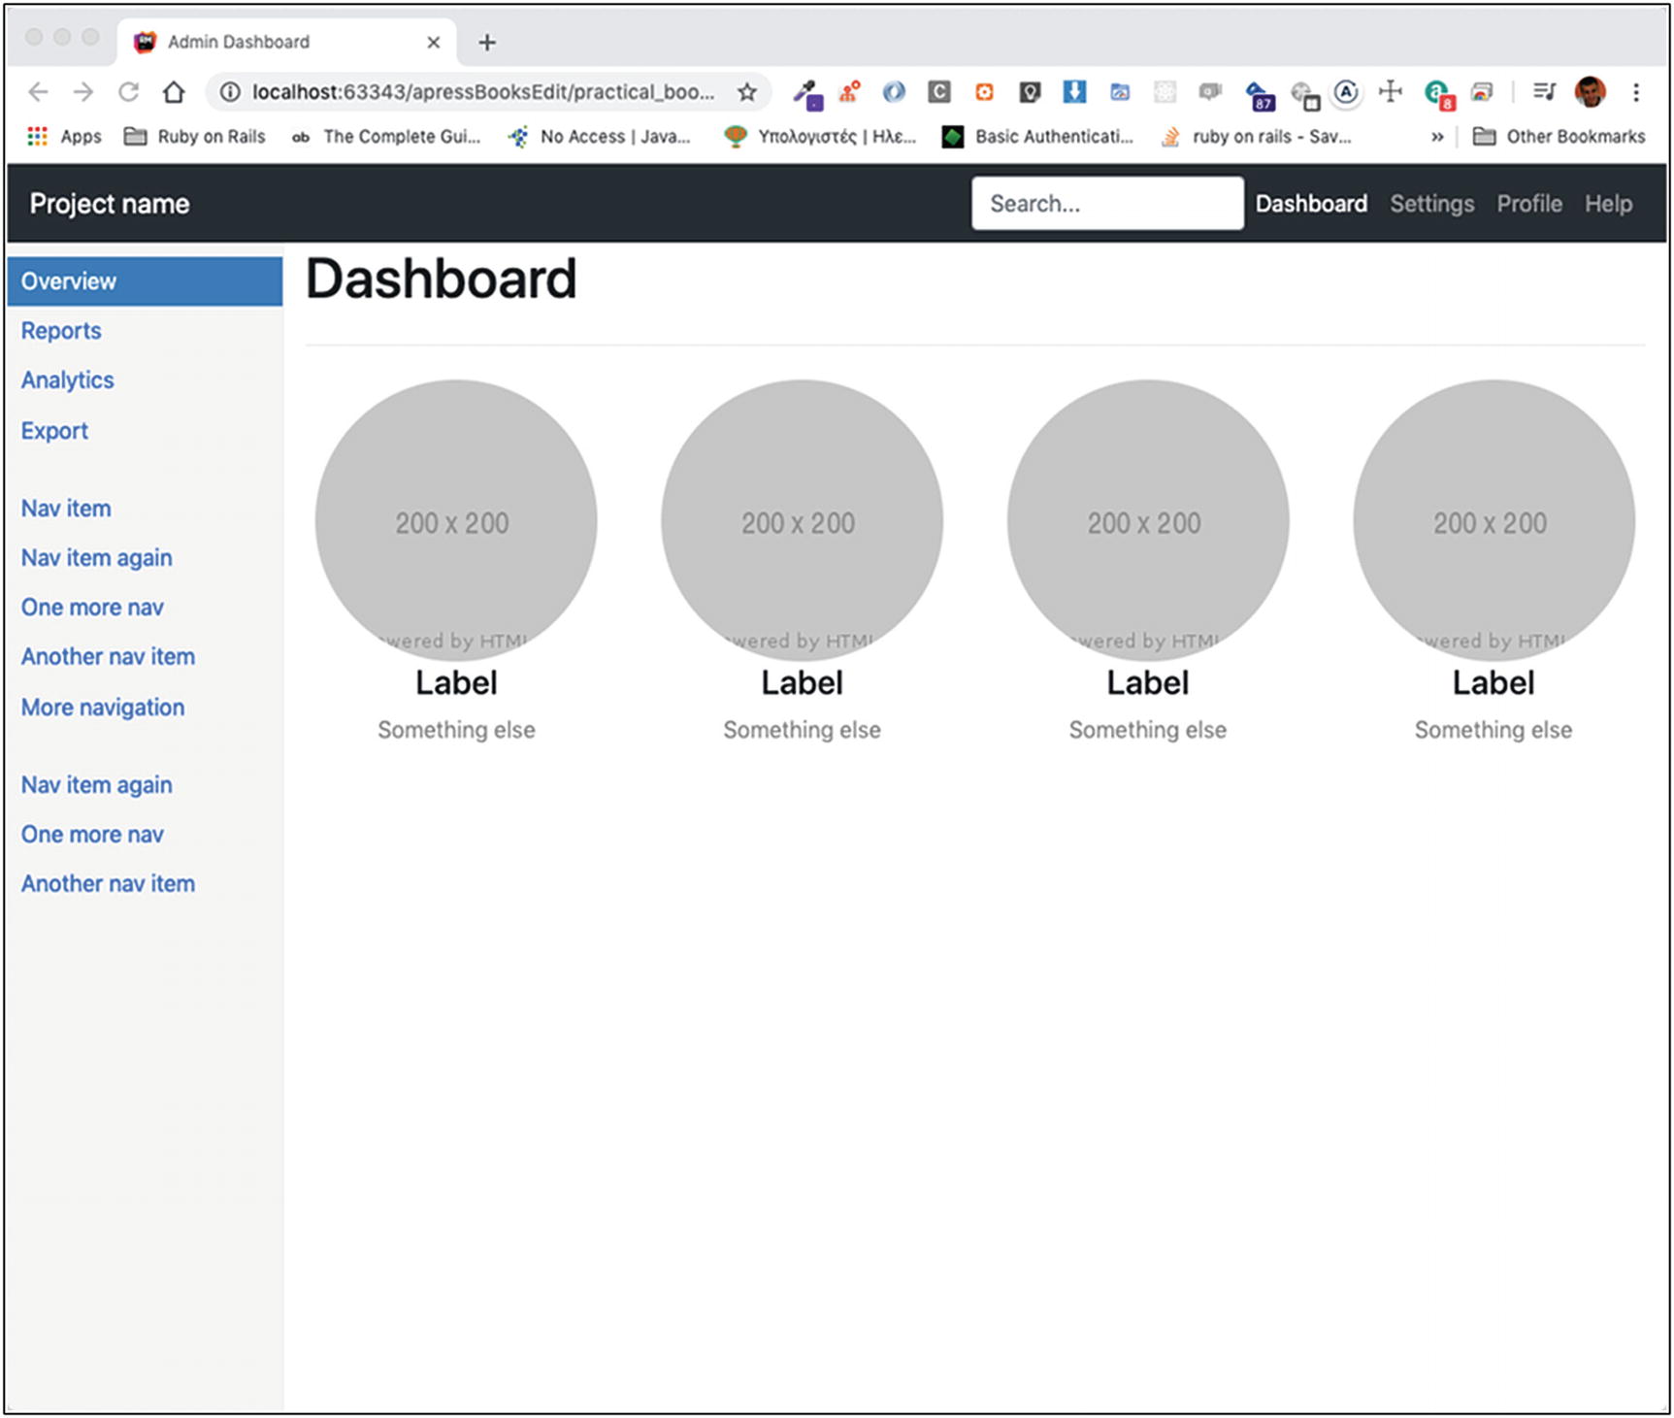Open Ruby on Rails bookmark folder
Viewport: 1674px width, 1418px height.
click(x=195, y=137)
